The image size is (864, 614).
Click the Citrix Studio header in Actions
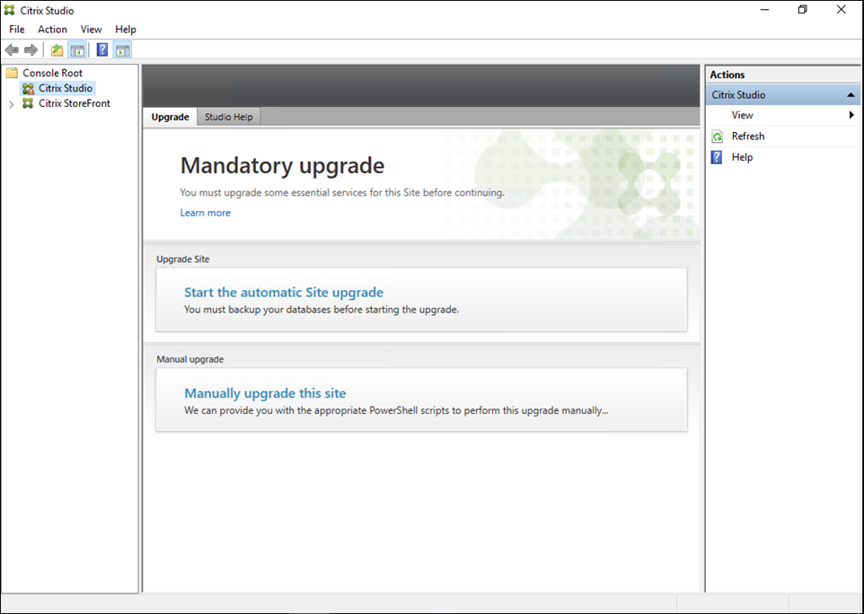pyautogui.click(x=783, y=95)
